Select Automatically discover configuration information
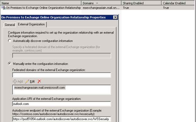This screenshot has width=196, height=122. click(x=10, y=41)
